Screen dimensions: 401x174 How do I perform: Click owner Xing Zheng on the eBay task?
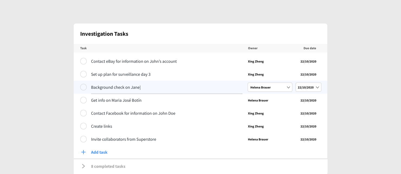coord(256,61)
